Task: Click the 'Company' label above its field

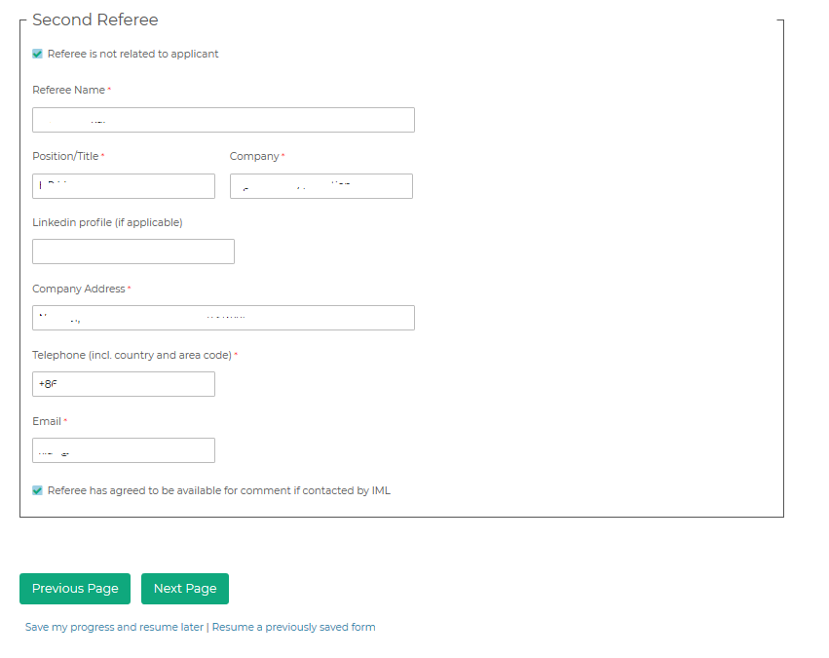Action: click(254, 157)
